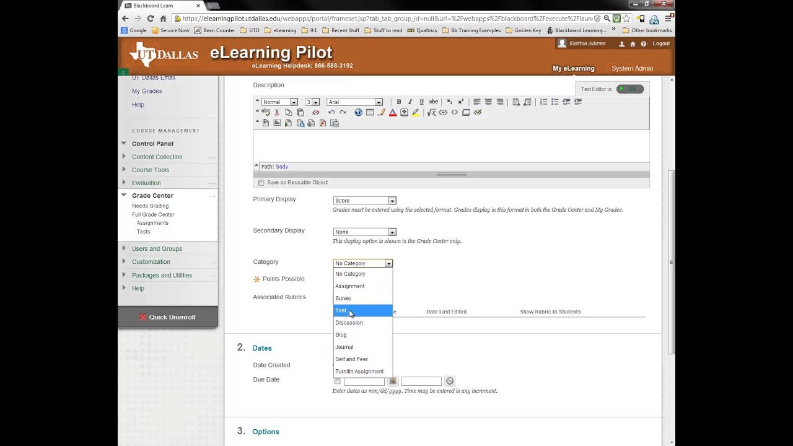Align text right in the editor

(500, 102)
